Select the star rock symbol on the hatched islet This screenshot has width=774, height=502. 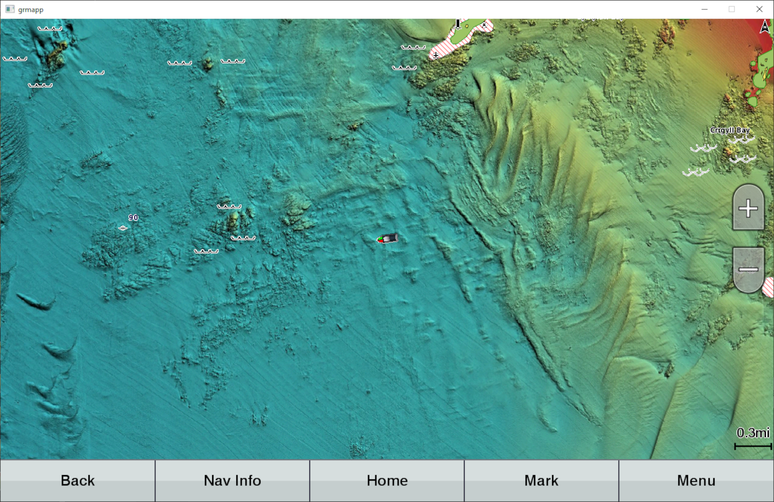[x=484, y=25]
